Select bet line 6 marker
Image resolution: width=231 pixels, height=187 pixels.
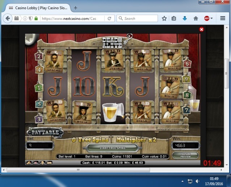[x=187, y=64]
